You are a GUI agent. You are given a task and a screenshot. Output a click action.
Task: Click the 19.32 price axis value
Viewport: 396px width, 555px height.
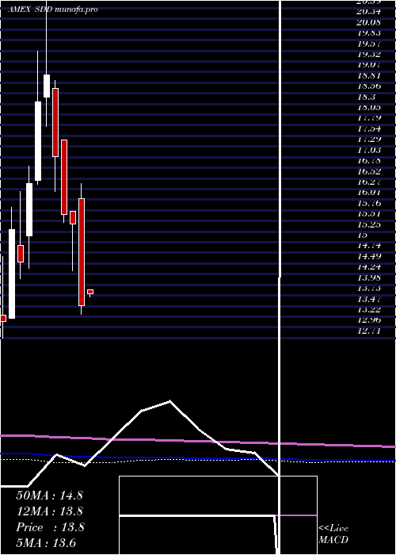(x=369, y=54)
